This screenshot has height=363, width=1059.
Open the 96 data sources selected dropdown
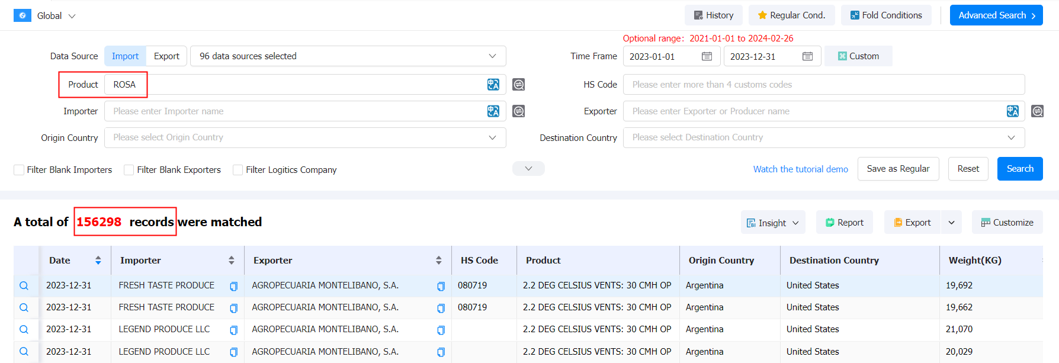pyautogui.click(x=348, y=56)
